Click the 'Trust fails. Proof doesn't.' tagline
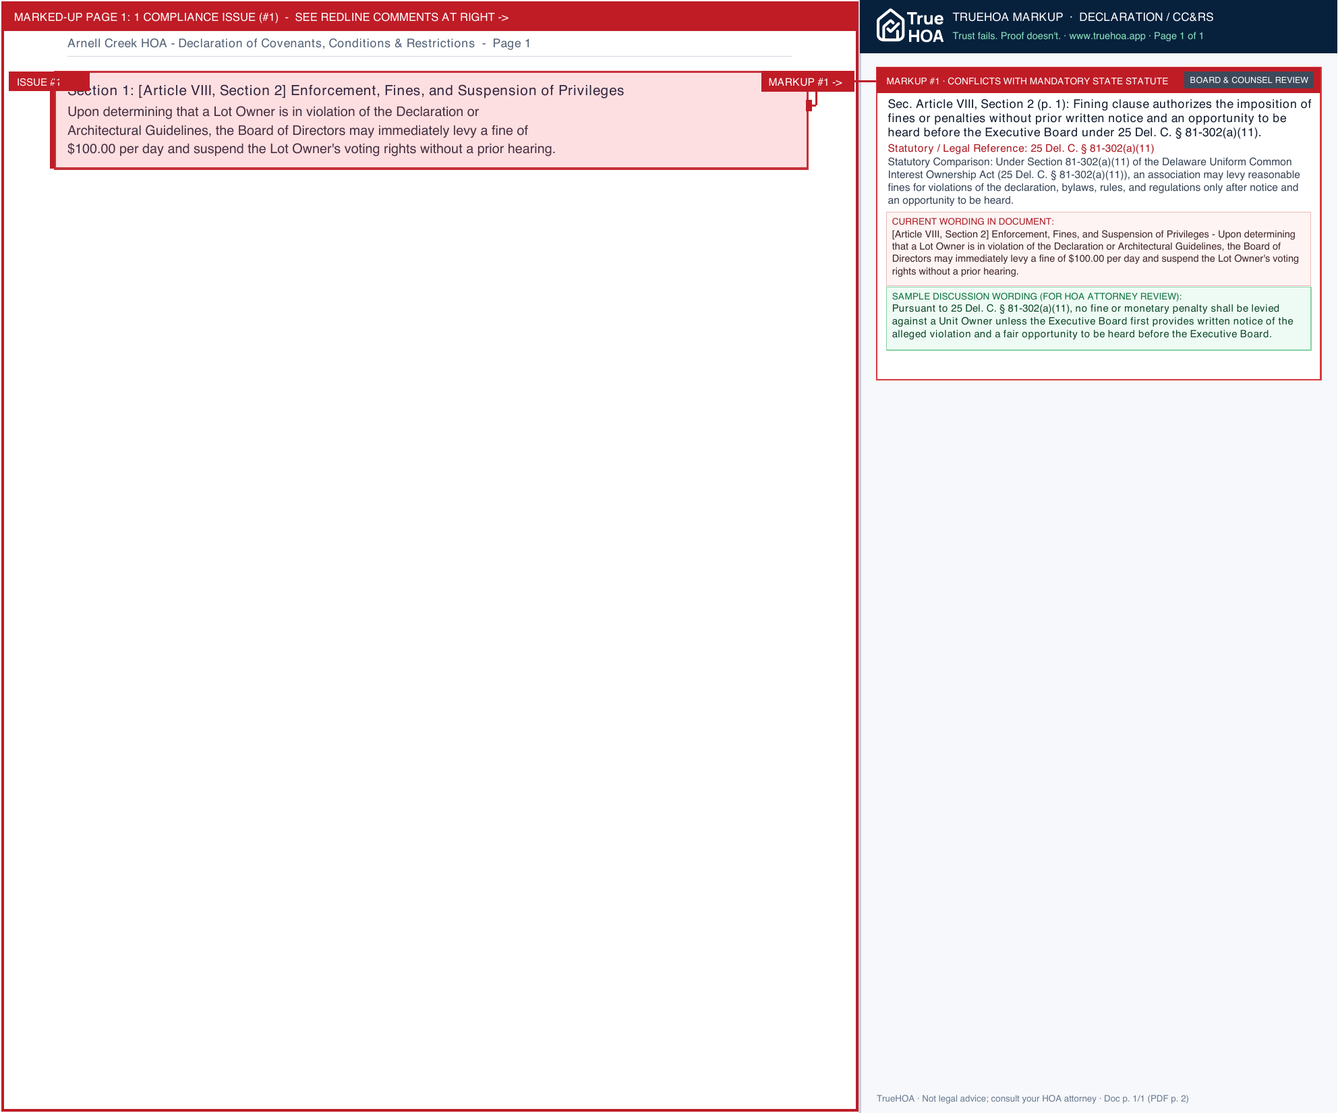Screen dimensions: 1338x1113 pos(1006,36)
